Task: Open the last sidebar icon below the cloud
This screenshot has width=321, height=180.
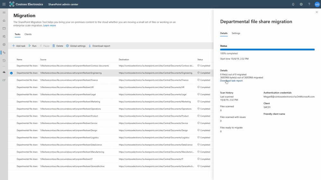Action: (4, 80)
